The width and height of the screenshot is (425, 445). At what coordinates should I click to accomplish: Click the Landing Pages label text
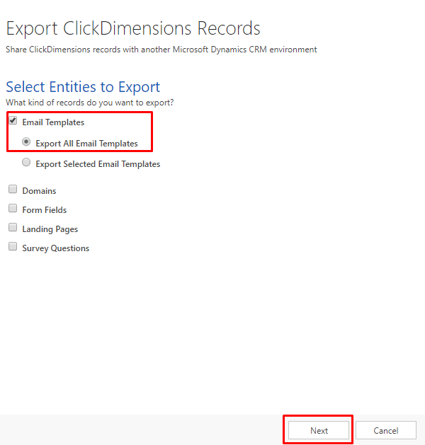(x=50, y=229)
